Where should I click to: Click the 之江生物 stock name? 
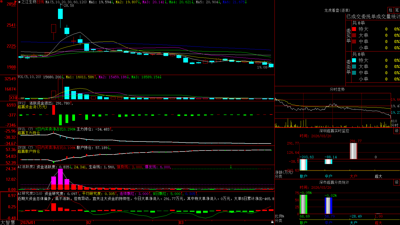tap(29, 2)
